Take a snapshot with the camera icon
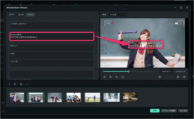Screen dimensions: 194x119 point(178,77)
